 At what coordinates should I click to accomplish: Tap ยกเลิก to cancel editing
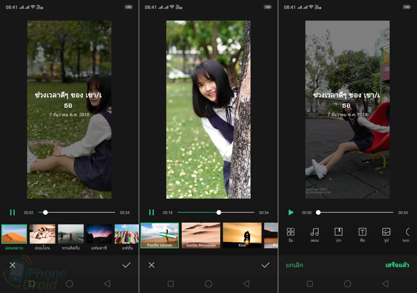coord(295,265)
